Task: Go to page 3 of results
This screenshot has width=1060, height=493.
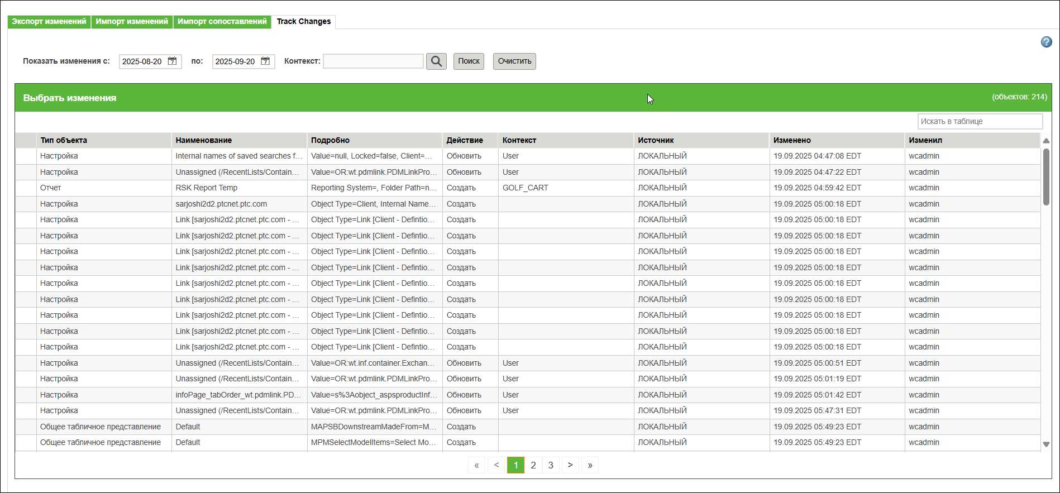Action: [551, 465]
